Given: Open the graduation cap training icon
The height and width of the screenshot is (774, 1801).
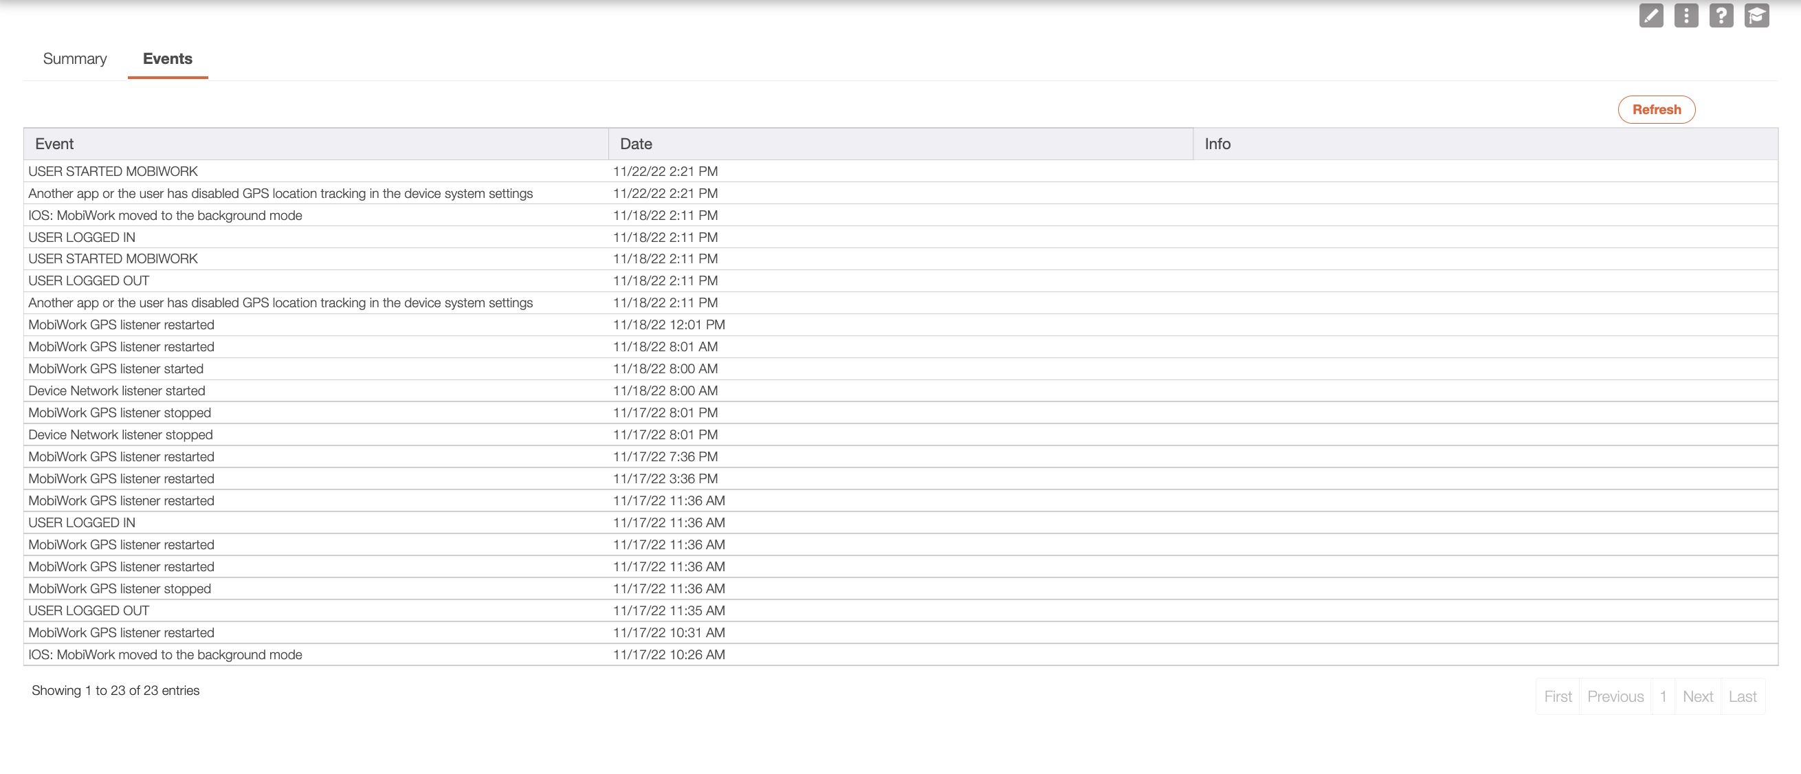Looking at the screenshot, I should 1756,15.
